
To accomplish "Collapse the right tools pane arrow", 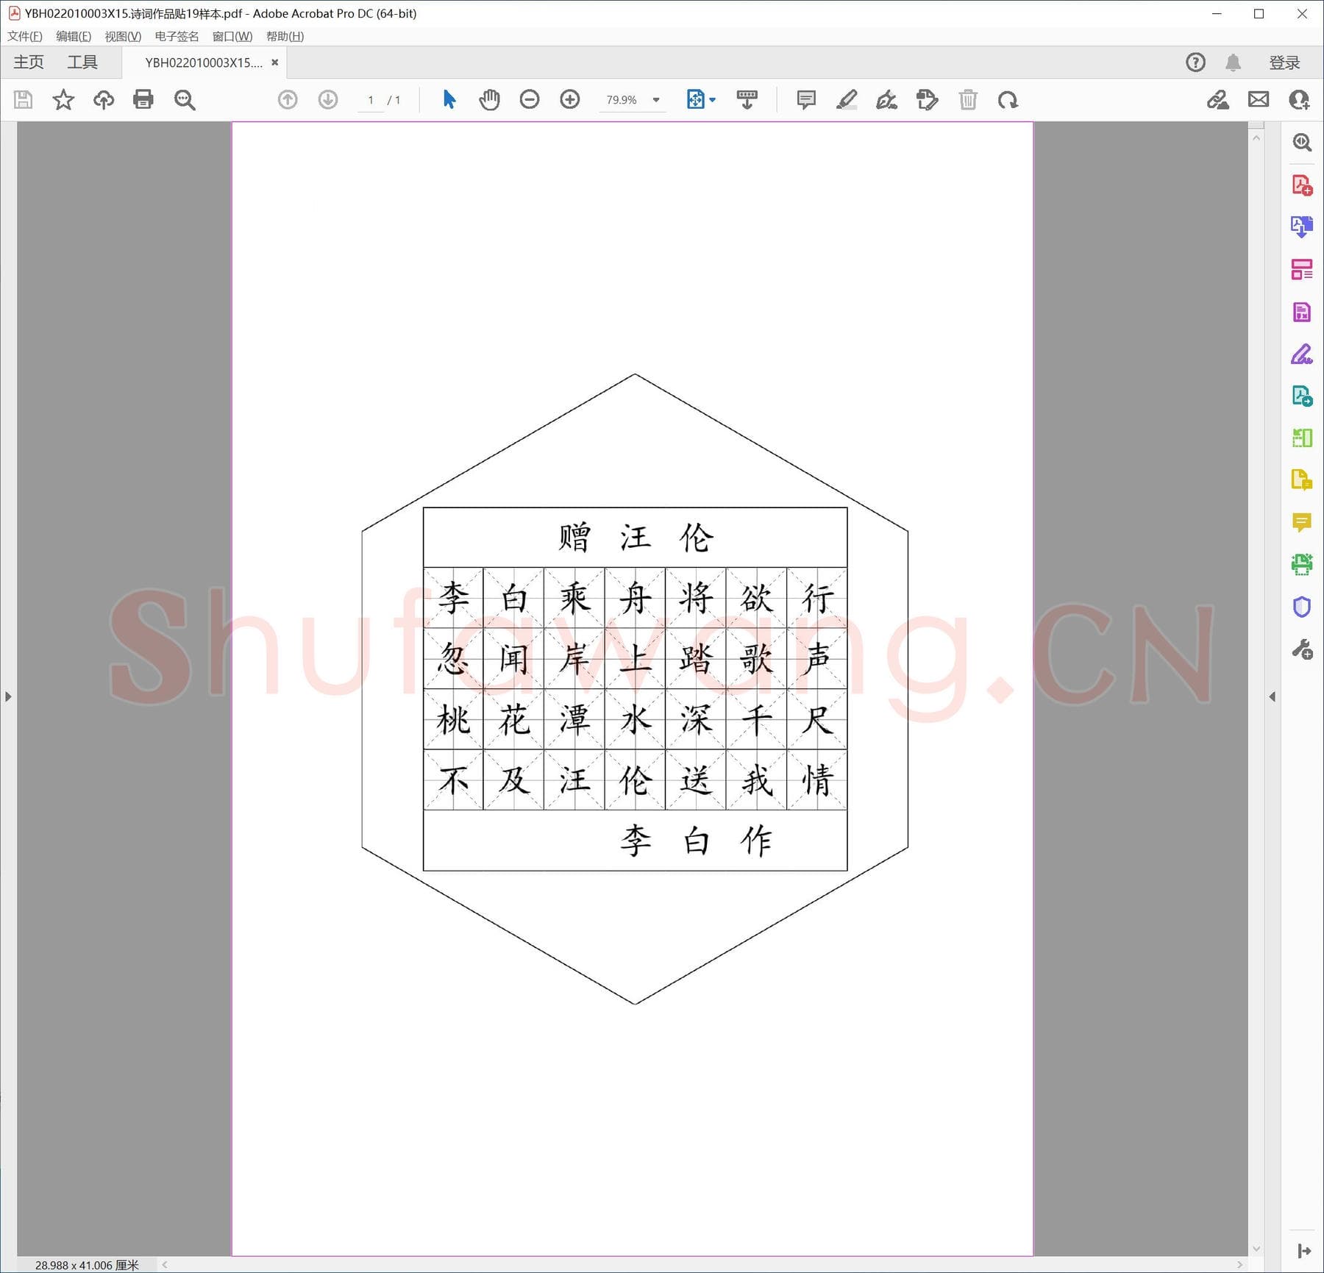I will pyautogui.click(x=1273, y=696).
